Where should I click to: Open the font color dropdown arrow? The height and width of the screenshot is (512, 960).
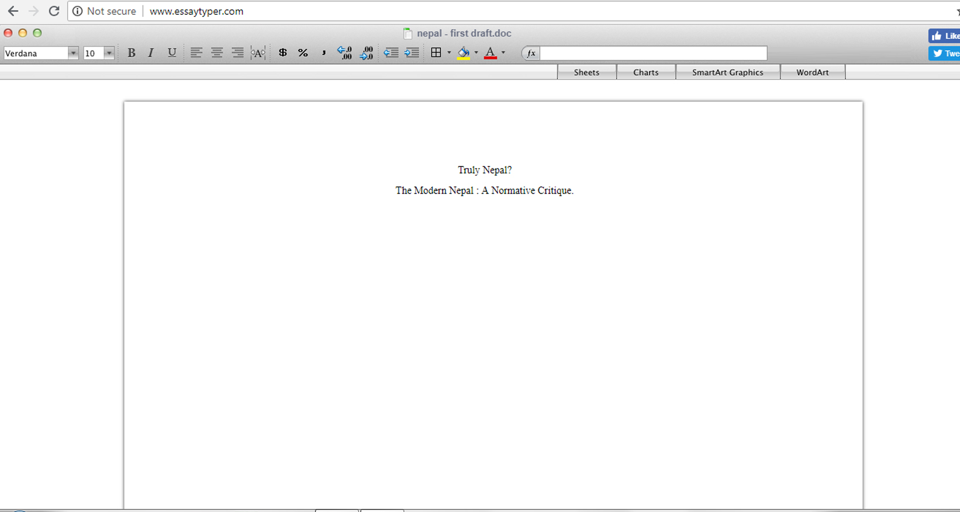click(503, 53)
